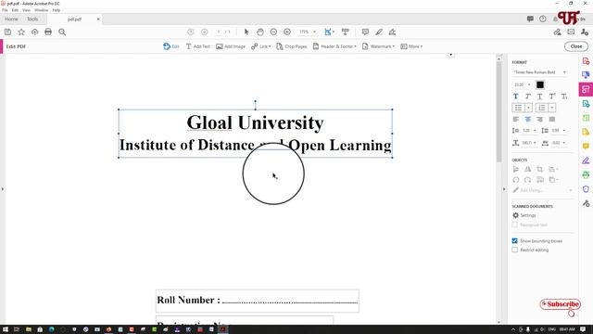Toggle bold text formatting
Image resolution: width=593 pixels, height=334 pixels.
516,96
